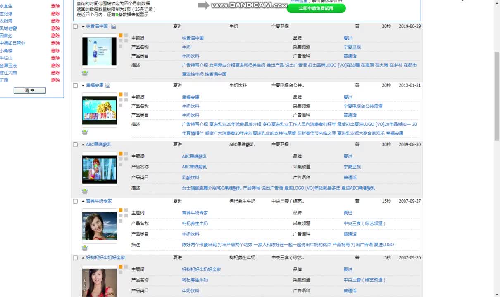Click the 清空 button
Image resolution: width=500 pixels, height=297 pixels.
coord(30,90)
